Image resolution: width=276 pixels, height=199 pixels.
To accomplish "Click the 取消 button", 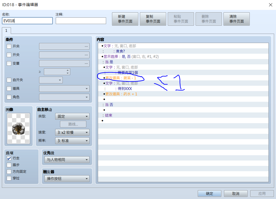I will pyautogui.click(x=236, y=194).
